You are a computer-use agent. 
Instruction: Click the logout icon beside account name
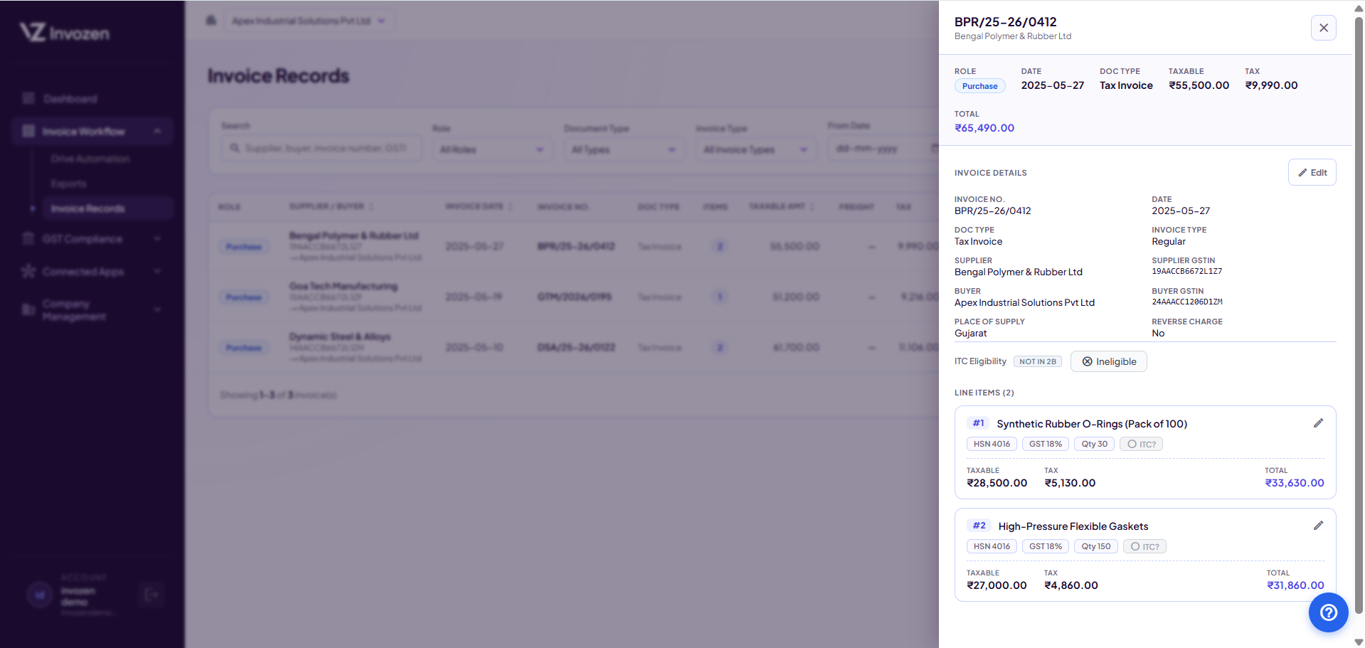coord(152,595)
